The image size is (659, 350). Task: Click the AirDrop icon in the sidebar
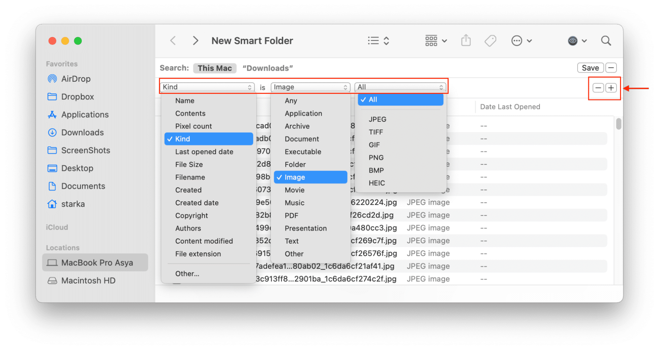click(52, 78)
